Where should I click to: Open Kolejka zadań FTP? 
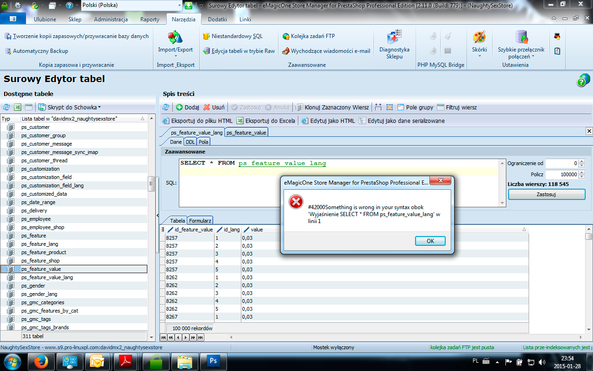pyautogui.click(x=309, y=36)
